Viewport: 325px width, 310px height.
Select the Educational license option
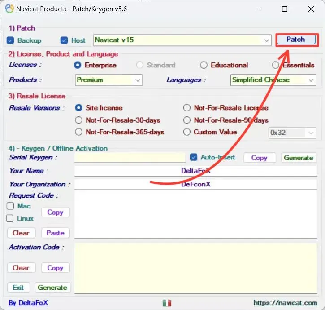pos(204,65)
